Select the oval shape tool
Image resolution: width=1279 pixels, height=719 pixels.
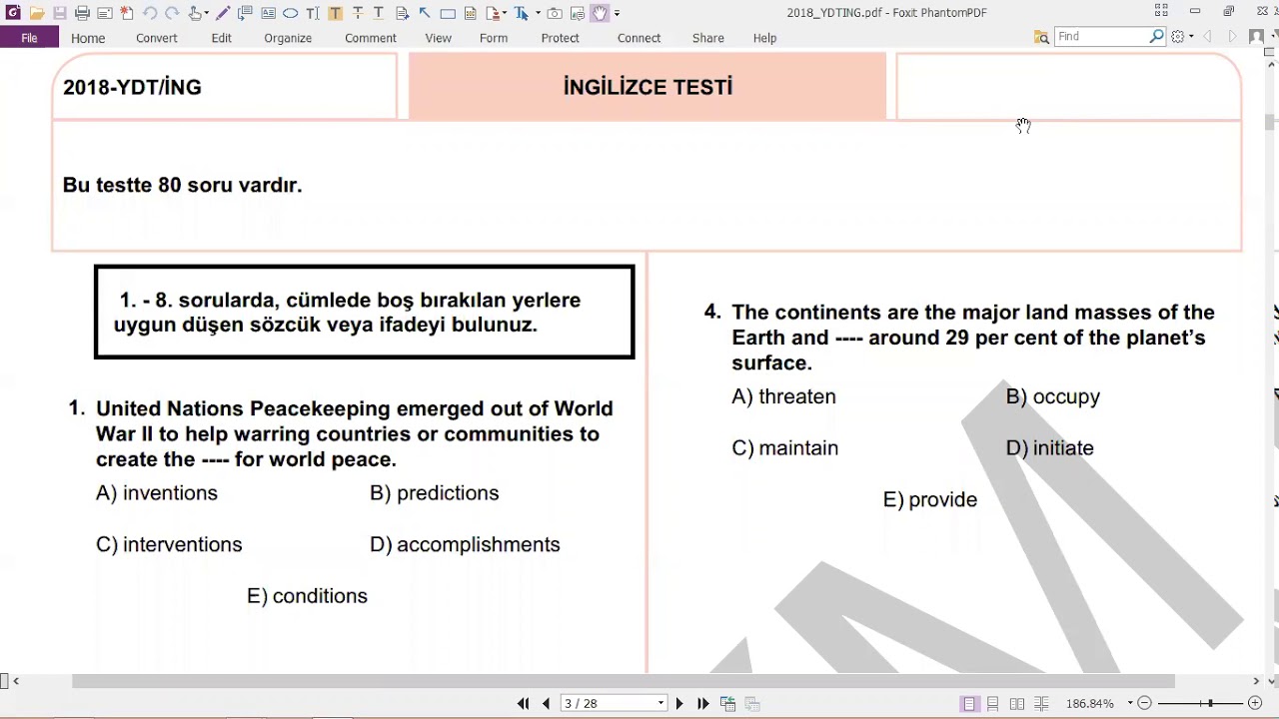click(290, 13)
